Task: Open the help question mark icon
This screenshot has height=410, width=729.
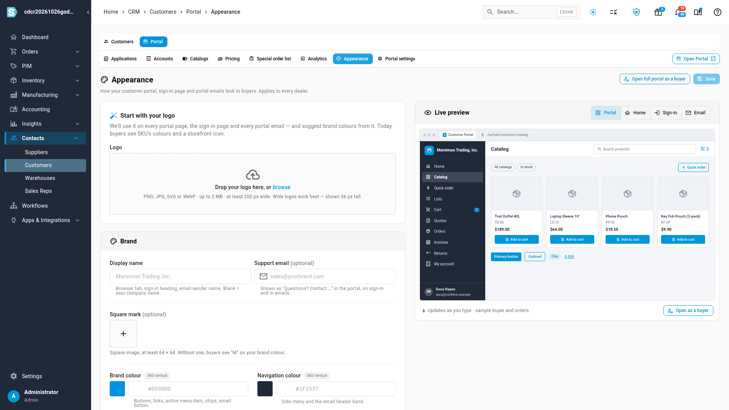Action: [x=718, y=12]
